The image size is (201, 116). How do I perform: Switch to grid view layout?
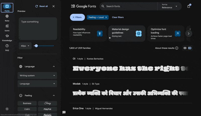pyautogui.click(x=185, y=48)
